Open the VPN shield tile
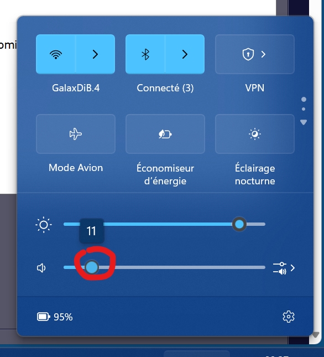The image size is (324, 357). pyautogui.click(x=255, y=54)
